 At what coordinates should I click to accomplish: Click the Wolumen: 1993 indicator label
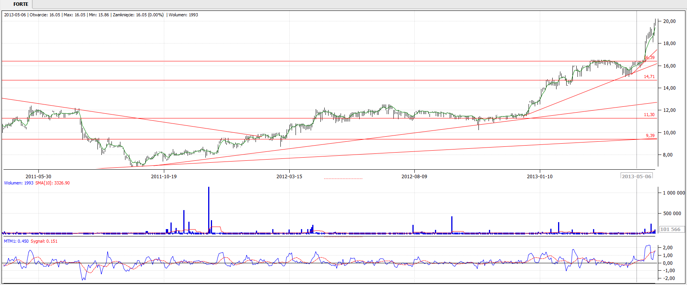[x=19, y=183]
